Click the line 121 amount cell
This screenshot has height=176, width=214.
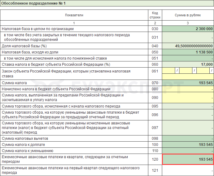[188, 170]
